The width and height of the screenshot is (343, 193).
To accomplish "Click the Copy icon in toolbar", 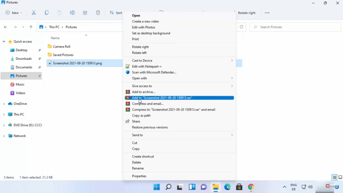I will click(x=47, y=13).
